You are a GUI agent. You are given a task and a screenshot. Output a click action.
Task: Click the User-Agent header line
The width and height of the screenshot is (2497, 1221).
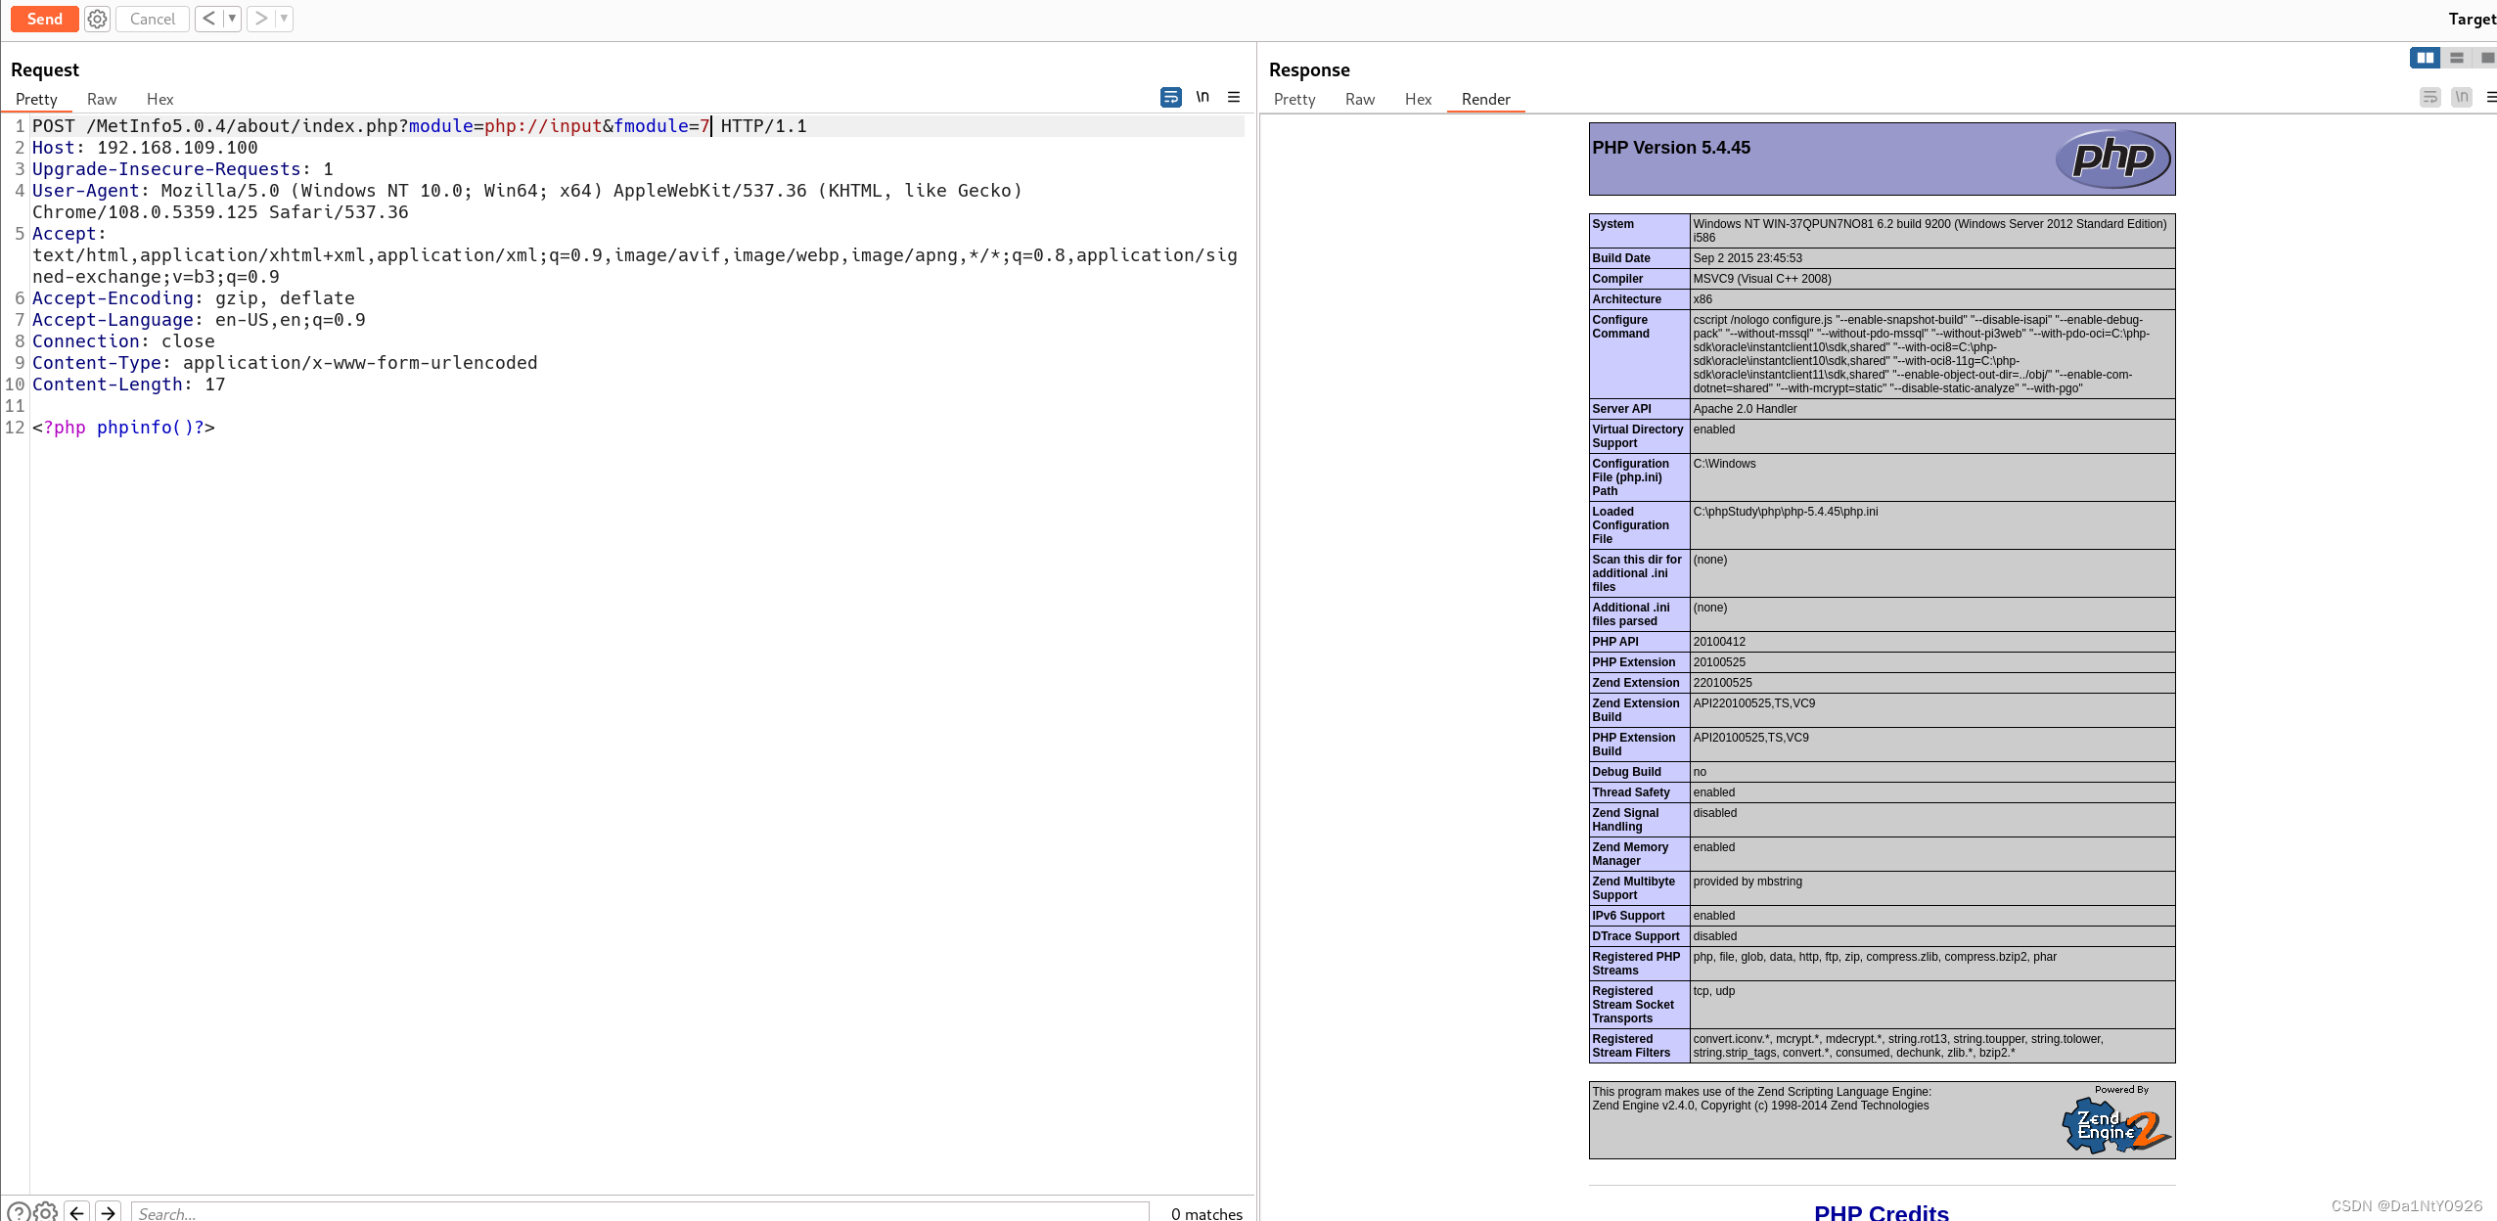527,201
